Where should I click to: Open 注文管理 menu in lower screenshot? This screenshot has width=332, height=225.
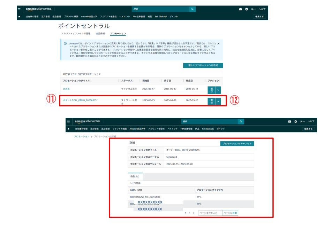click(x=95, y=129)
